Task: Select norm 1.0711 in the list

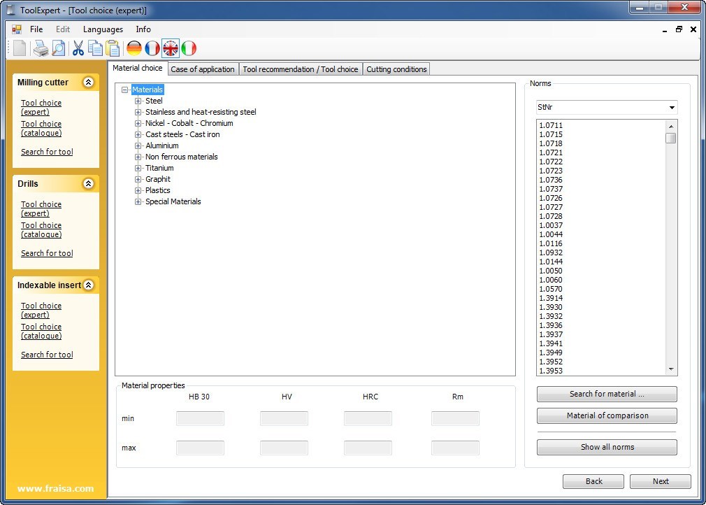Action: (x=551, y=125)
